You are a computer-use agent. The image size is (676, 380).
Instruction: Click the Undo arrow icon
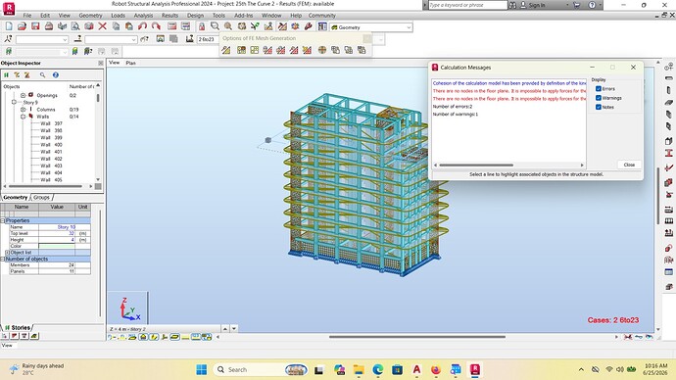click(x=142, y=26)
